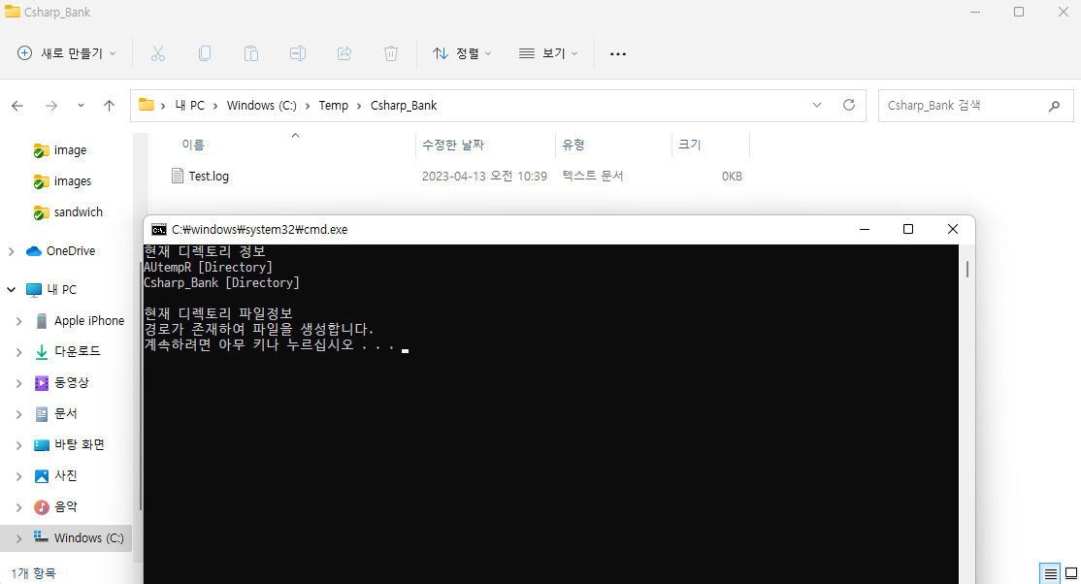This screenshot has width=1081, height=584.
Task: Go forward with the right arrow
Action: click(51, 106)
